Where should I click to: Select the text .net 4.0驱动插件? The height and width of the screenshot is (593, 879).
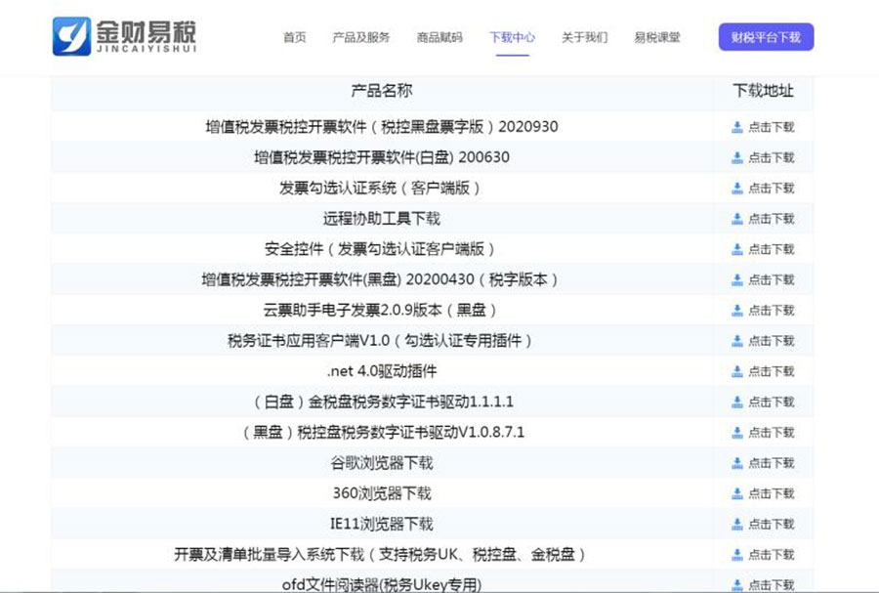pyautogui.click(x=382, y=371)
